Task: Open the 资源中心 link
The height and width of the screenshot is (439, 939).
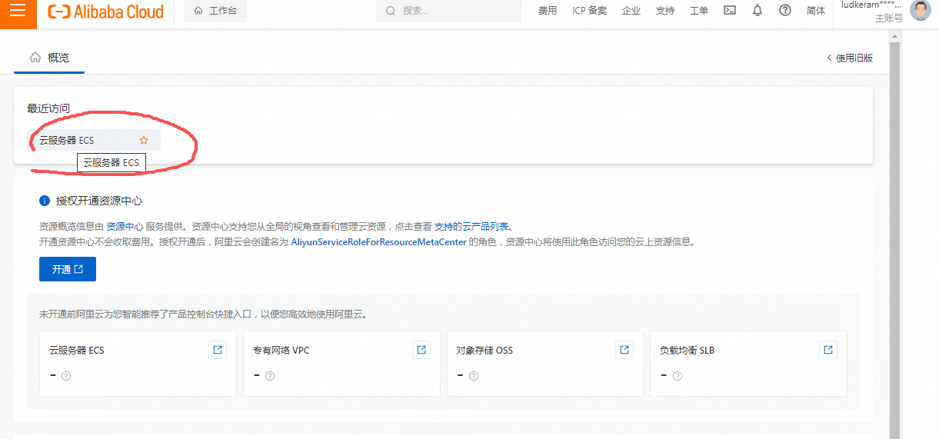Action: [x=124, y=227]
